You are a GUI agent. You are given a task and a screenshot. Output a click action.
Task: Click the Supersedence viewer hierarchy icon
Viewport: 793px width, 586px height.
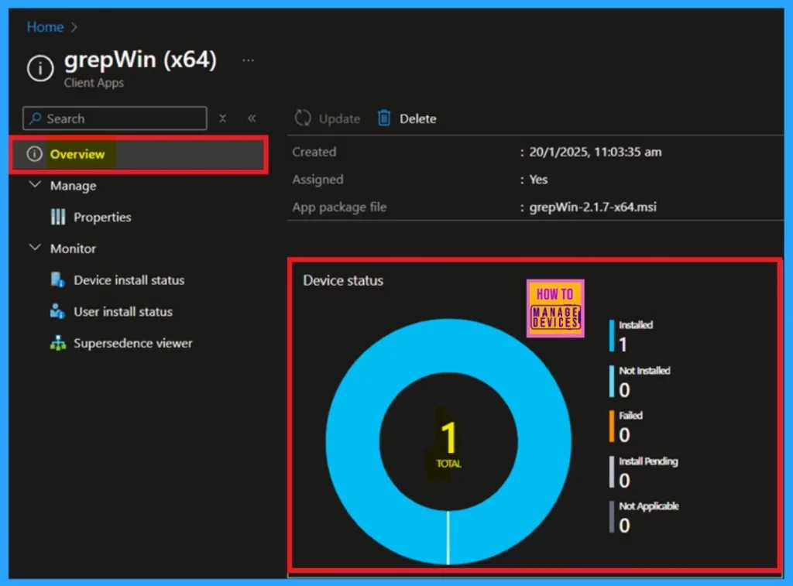pos(57,343)
